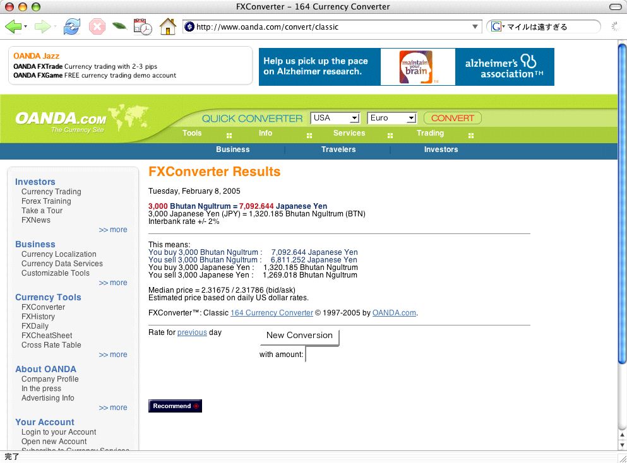Open Customizable Tools link
The width and height of the screenshot is (627, 463).
pos(56,273)
